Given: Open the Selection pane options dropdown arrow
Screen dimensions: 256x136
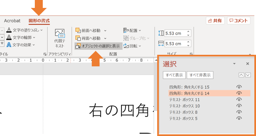Looking at the screenshot, I should click(234, 64).
